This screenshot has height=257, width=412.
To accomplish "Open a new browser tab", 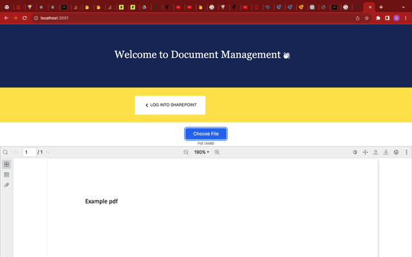I will point(381,6).
